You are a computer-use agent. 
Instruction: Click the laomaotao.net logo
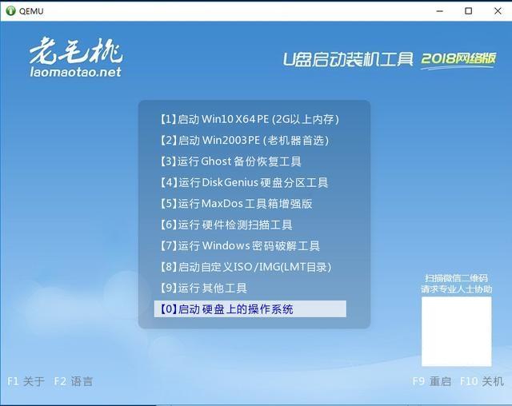pos(76,58)
